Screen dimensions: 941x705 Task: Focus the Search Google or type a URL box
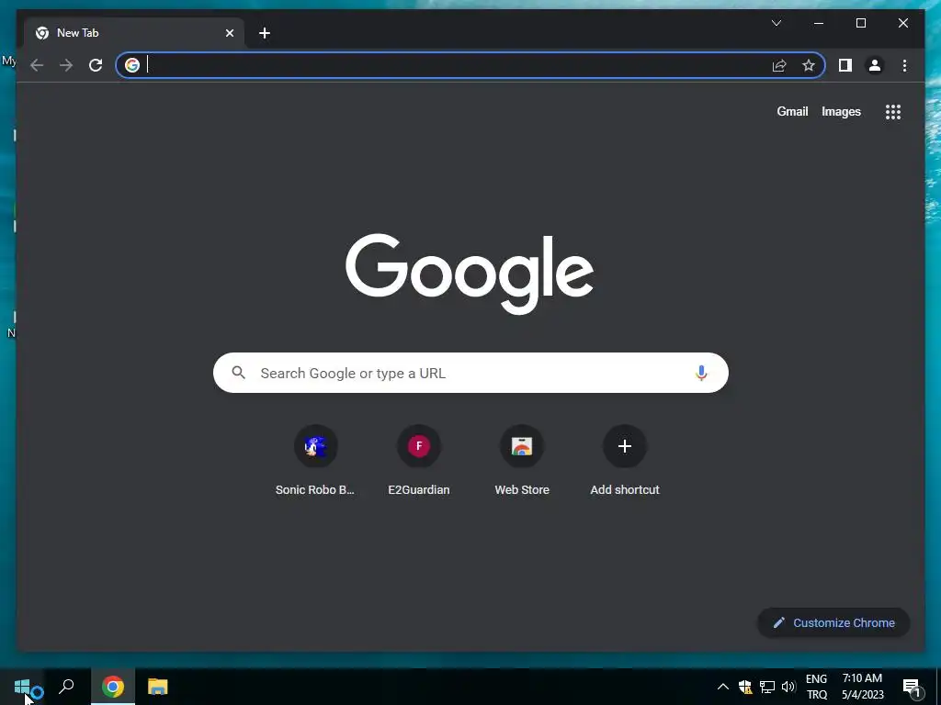[x=470, y=373]
